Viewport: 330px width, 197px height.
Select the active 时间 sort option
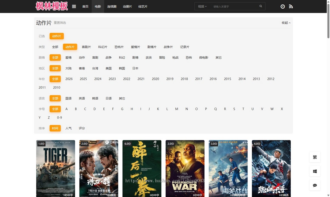(x=55, y=128)
